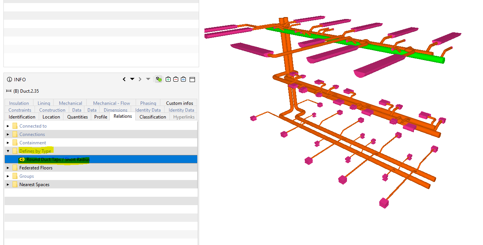Click the Containment label

33,143
